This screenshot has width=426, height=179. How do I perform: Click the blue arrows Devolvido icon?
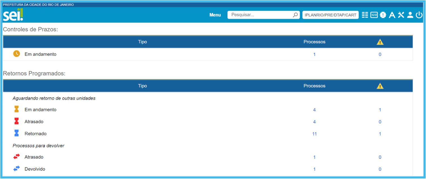(x=17, y=169)
